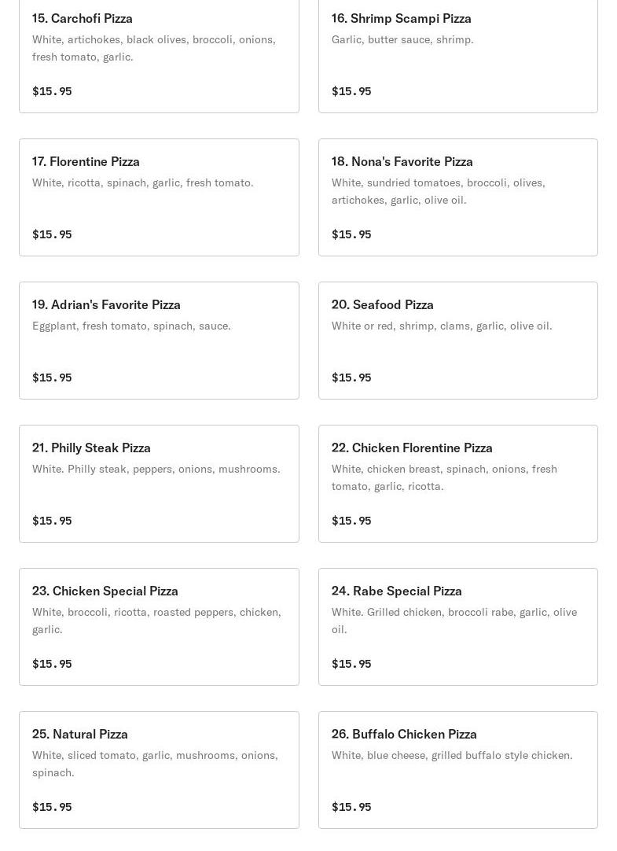Choose Nona's Favorite Pizza
617x851 pixels.
click(x=402, y=161)
